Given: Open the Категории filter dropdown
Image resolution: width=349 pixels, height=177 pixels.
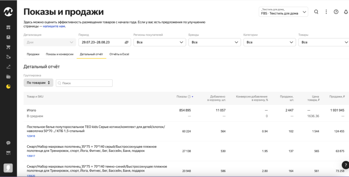Looking at the screenshot, I should 269,42.
